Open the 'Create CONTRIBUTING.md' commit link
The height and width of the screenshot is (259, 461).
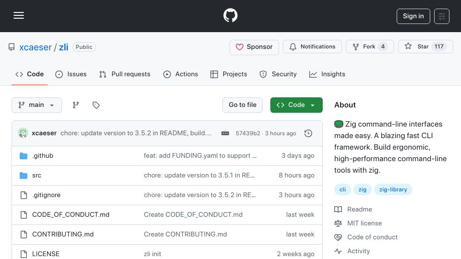click(185, 235)
